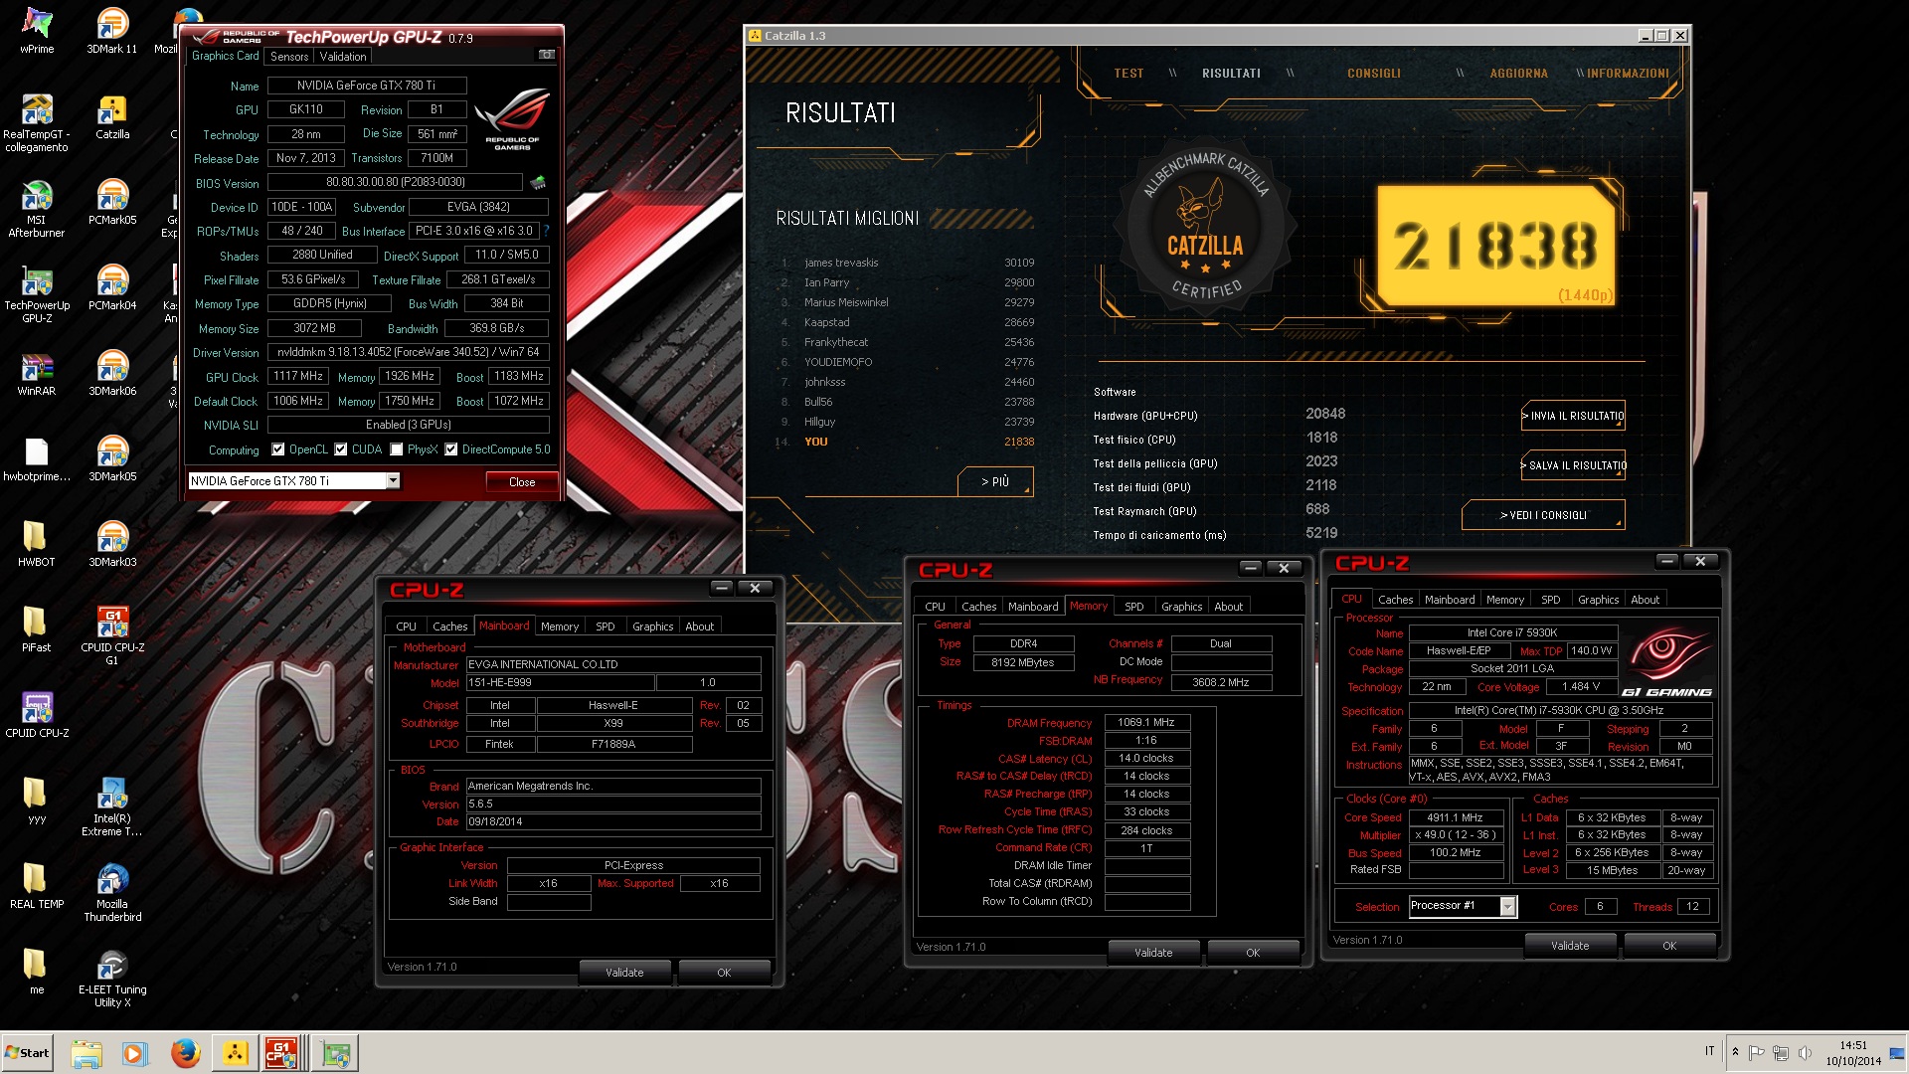
Task: Toggle PhysX checkbox in GPU-Z
Action: (396, 449)
